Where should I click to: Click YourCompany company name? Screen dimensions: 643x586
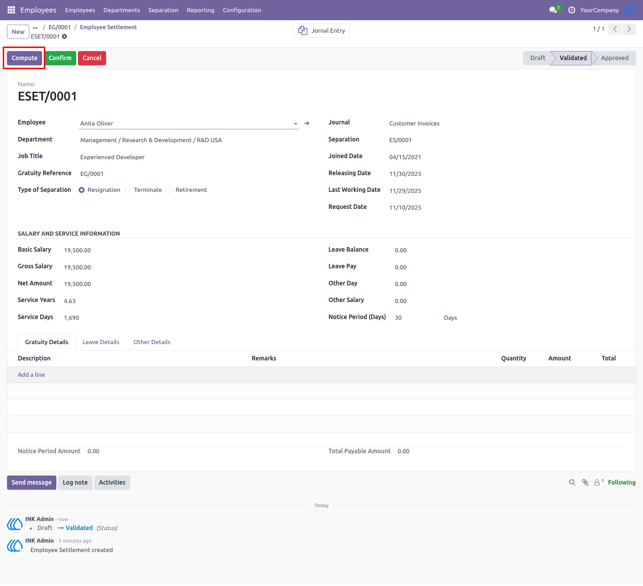click(x=599, y=10)
